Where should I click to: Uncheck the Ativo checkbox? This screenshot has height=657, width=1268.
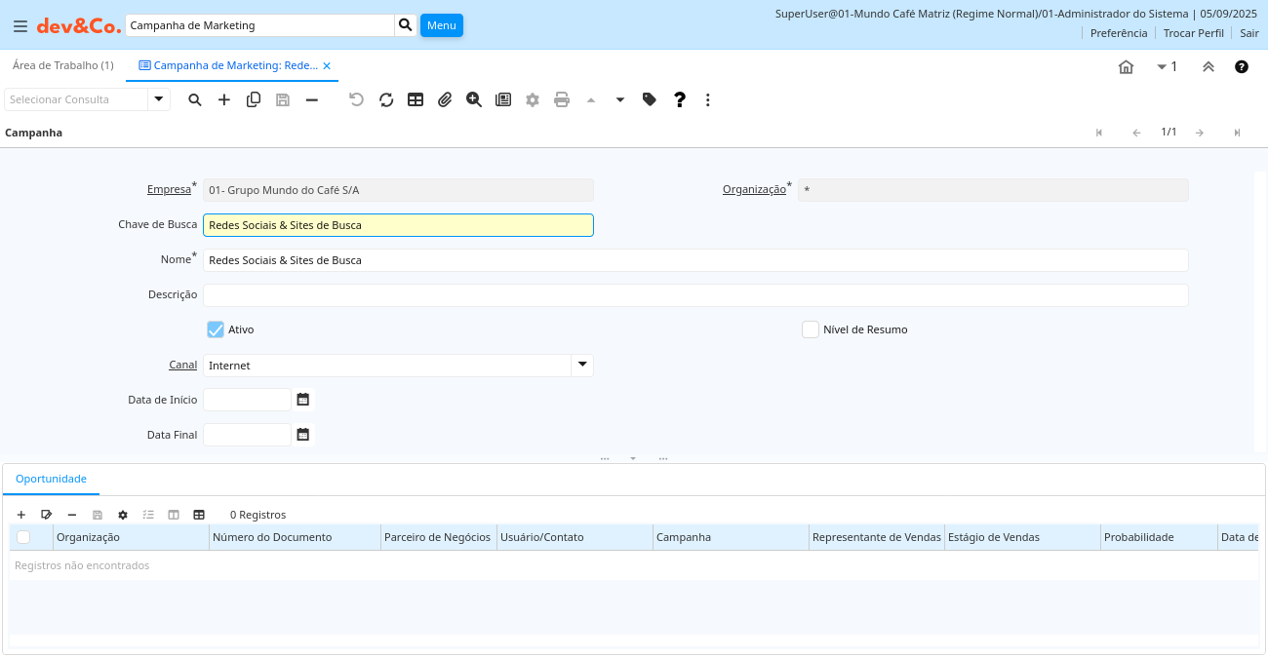pos(216,329)
